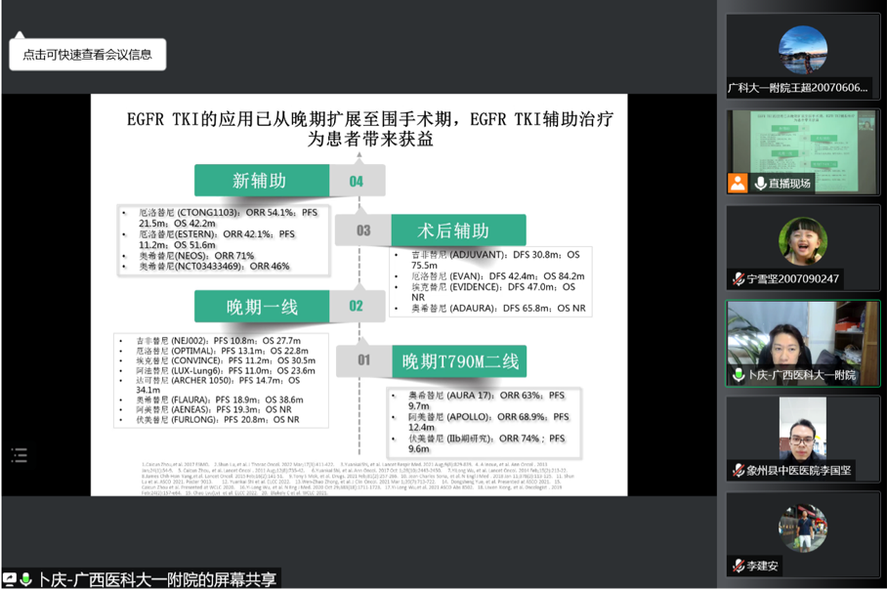The width and height of the screenshot is (887, 589).
Task: Click the screen share icon in bottom-left label
Action: [x=10, y=579]
